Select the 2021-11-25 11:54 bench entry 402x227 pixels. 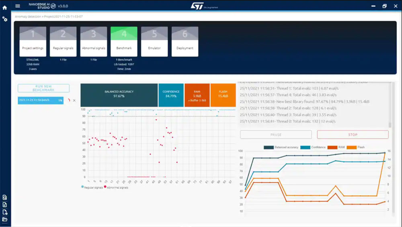coord(41,100)
